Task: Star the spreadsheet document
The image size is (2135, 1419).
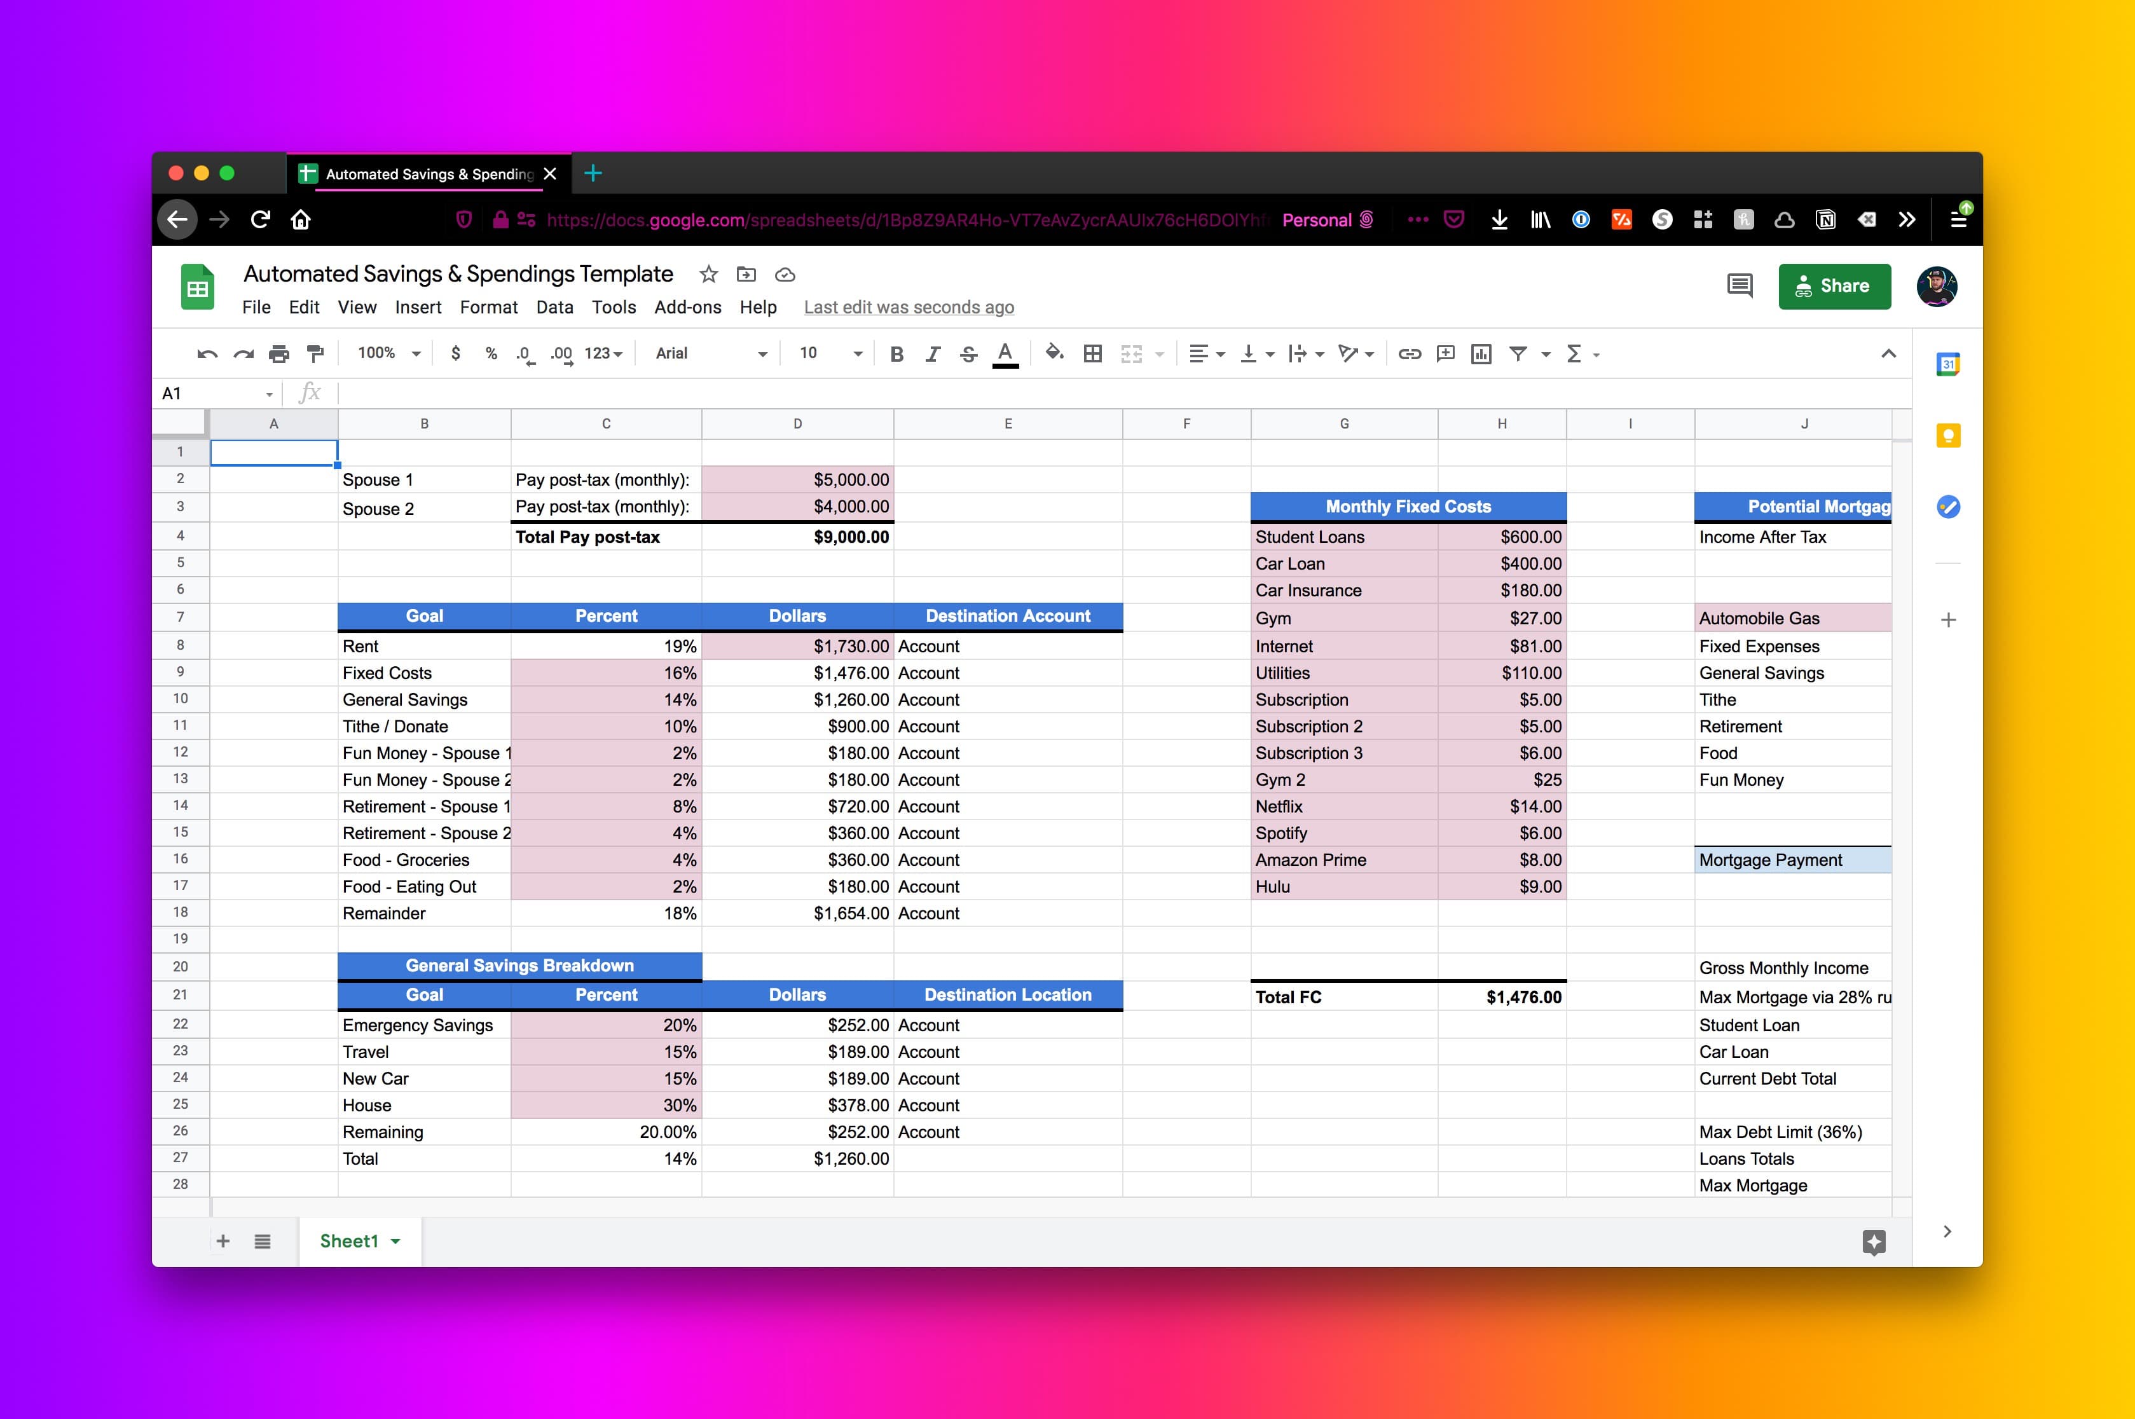Action: (x=709, y=274)
